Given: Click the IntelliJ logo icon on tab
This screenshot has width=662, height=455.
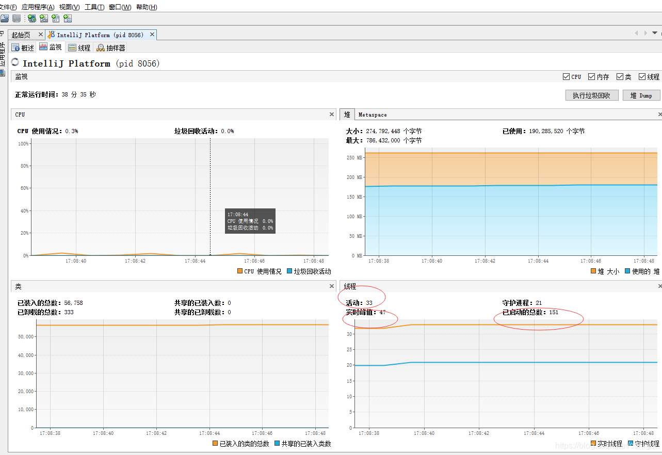Looking at the screenshot, I should (x=52, y=35).
